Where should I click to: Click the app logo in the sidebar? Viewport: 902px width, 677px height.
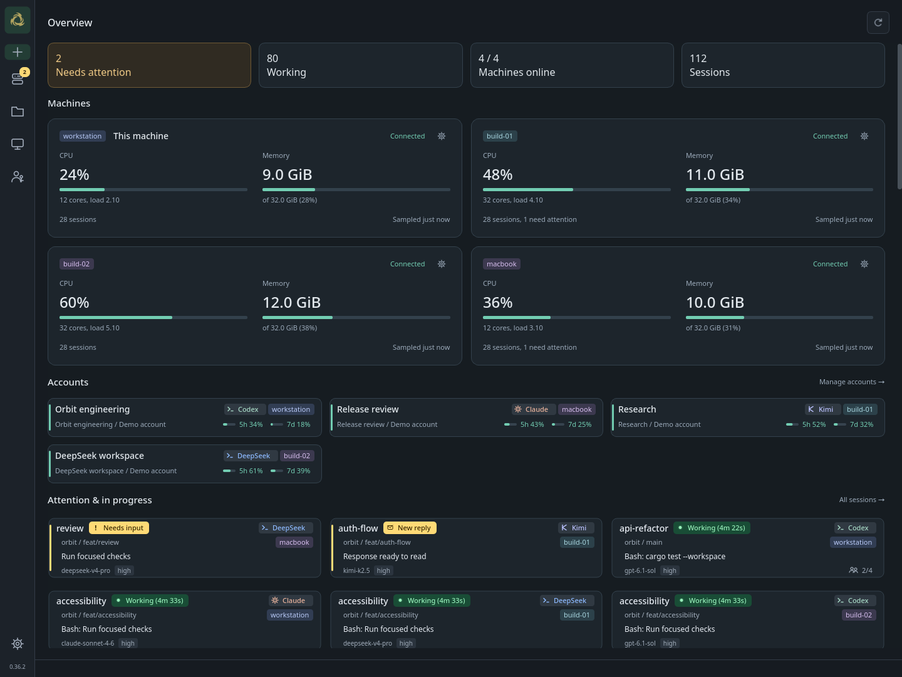18,20
